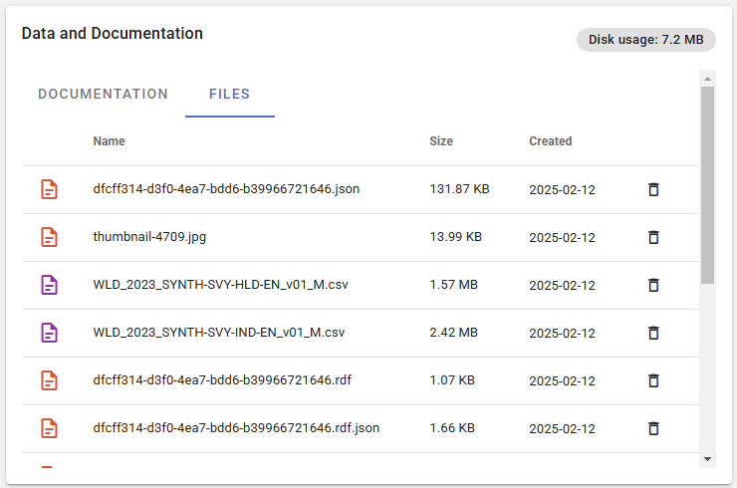Click file icon beside thumbnail-4709.jpg
The width and height of the screenshot is (737, 488).
(x=49, y=237)
